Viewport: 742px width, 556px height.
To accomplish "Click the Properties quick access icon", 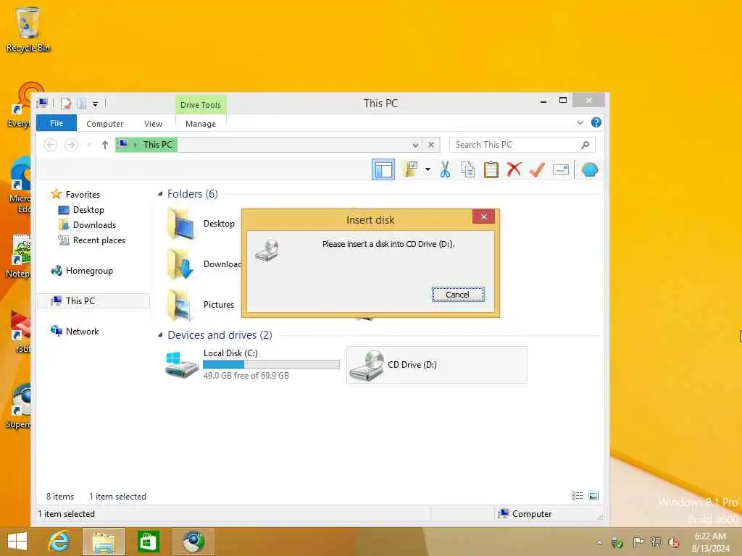I will coord(66,103).
